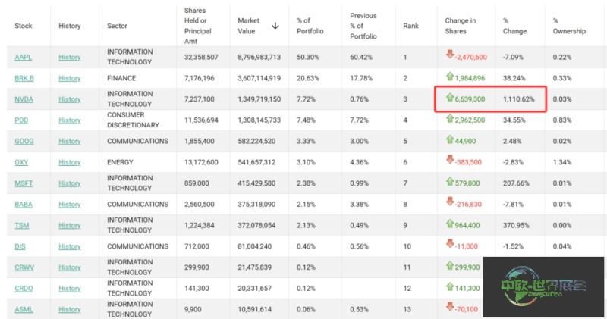Sort by Change in Shares header
The width and height of the screenshot is (607, 319).
pos(461,26)
